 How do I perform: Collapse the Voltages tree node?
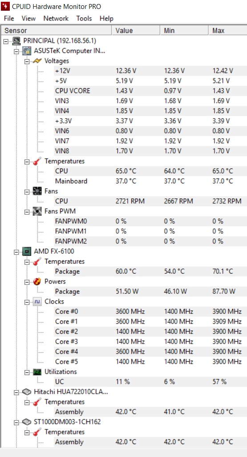click(x=27, y=62)
